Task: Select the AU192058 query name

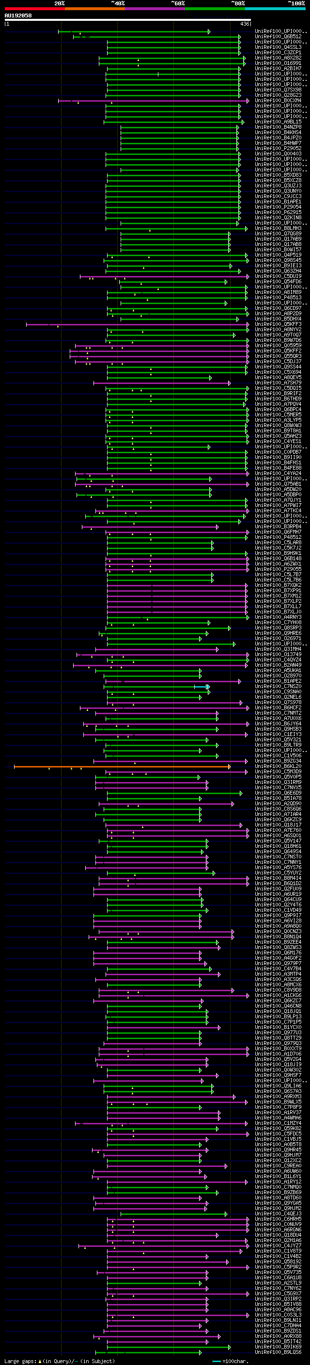Action: 18,15
